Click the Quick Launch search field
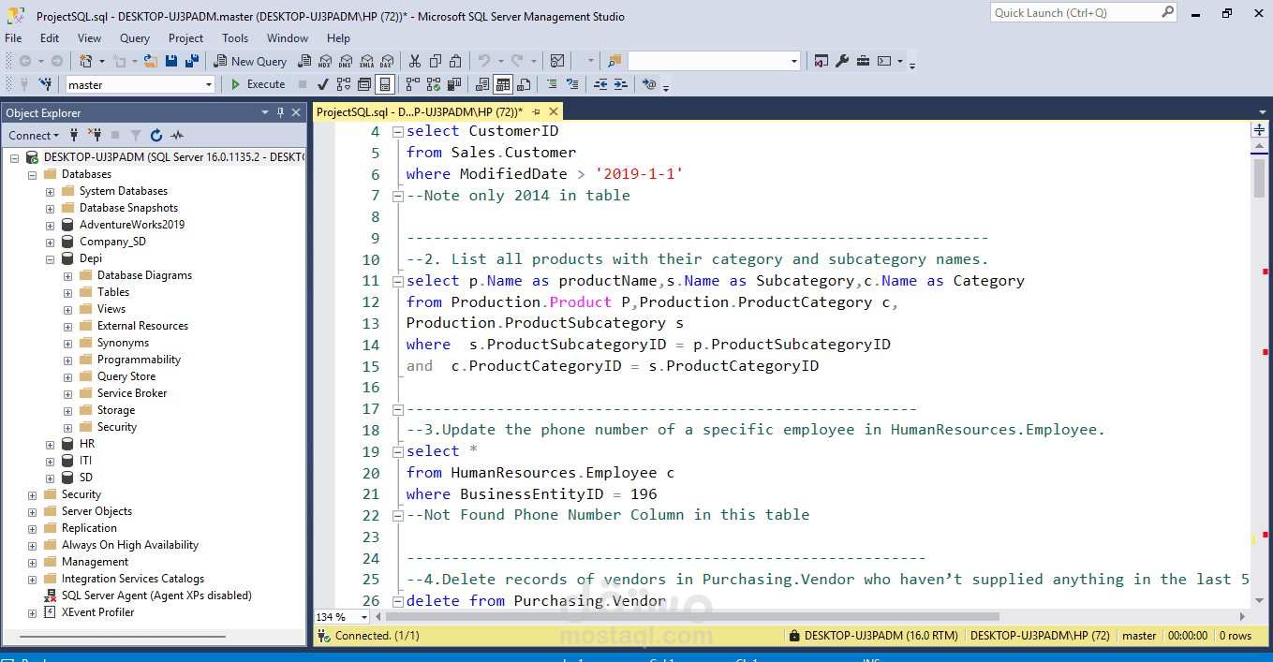The height and width of the screenshot is (662, 1273). click(x=1075, y=12)
